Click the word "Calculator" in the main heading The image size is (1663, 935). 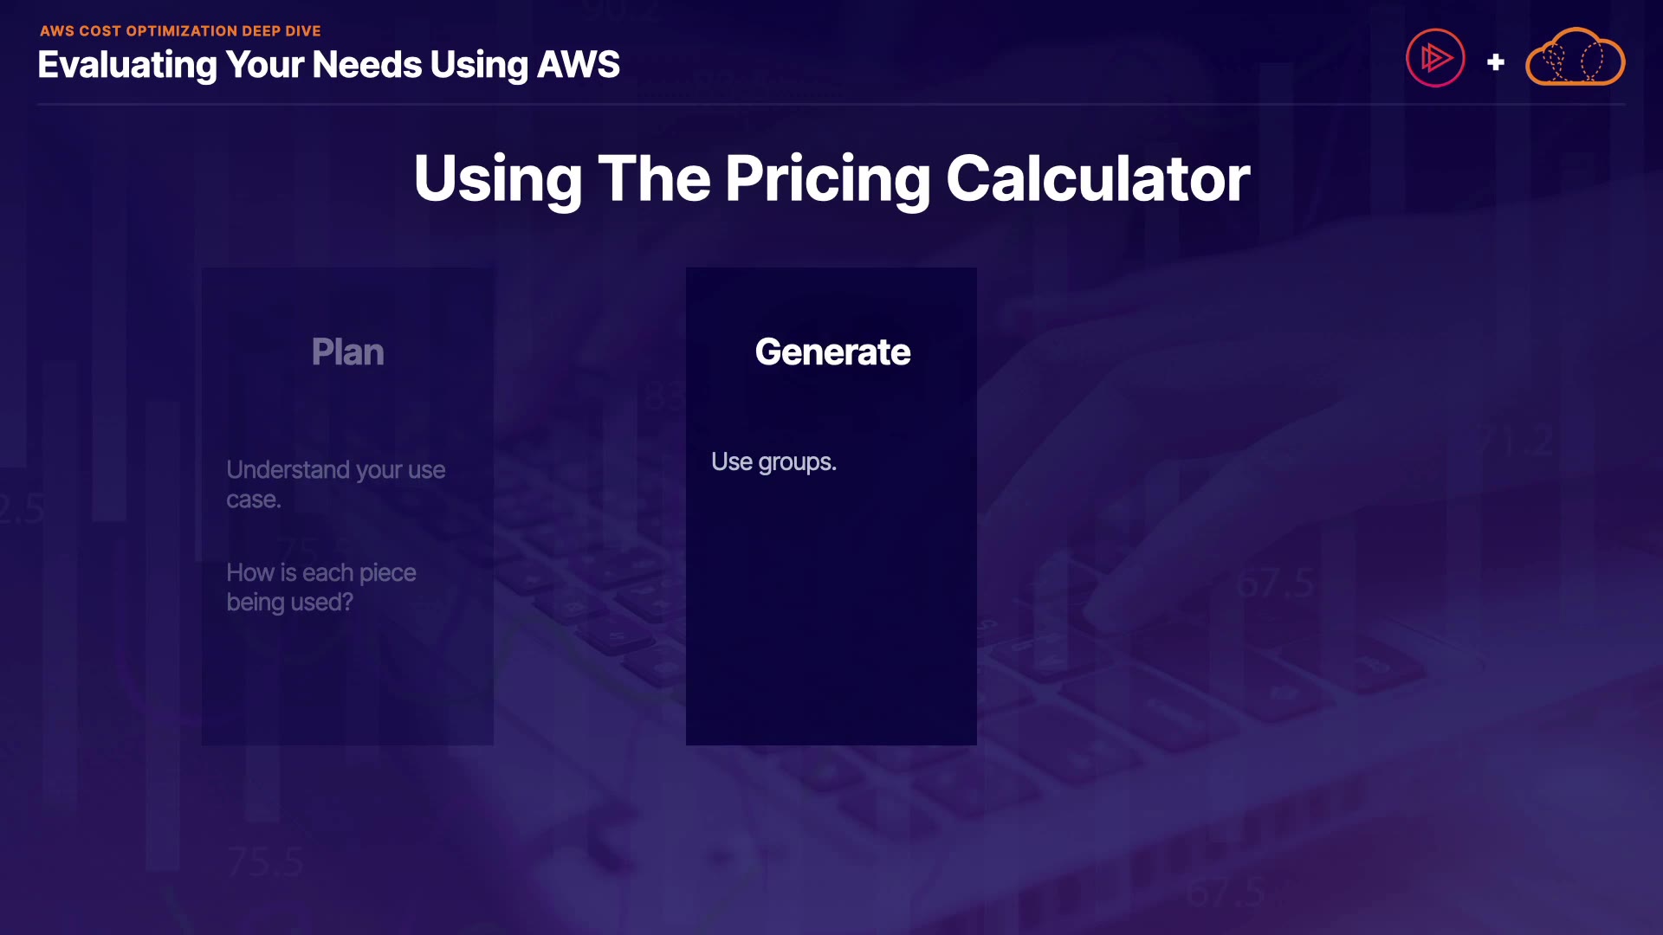pos(1097,178)
